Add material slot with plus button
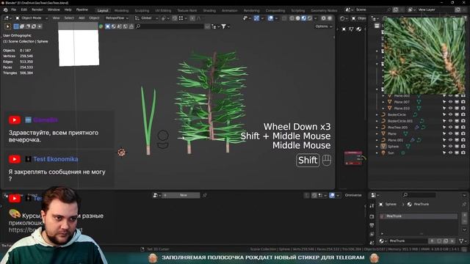This screenshot has width=470, height=264. 464,215
